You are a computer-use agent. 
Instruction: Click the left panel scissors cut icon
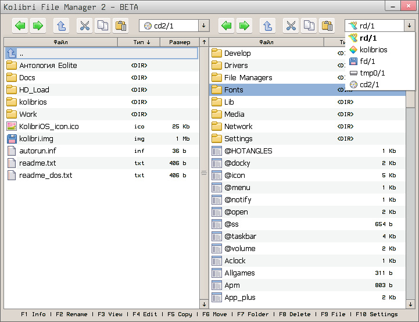coord(85,26)
